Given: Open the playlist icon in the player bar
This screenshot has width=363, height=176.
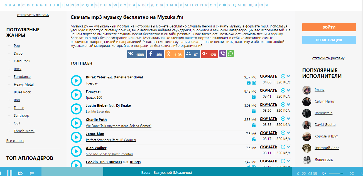Looking at the screenshot, I should point(32,173).
